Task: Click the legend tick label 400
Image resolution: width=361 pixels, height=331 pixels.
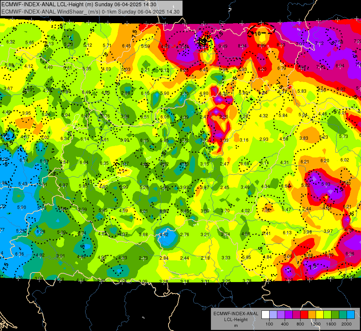Action: point(285,324)
